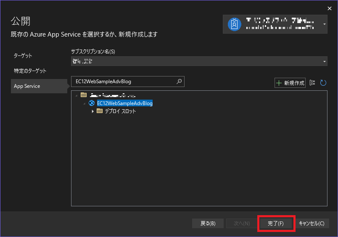The width and height of the screenshot is (338, 237).
Task: Click the デプロイ スロット folder icon
Action: click(100, 111)
